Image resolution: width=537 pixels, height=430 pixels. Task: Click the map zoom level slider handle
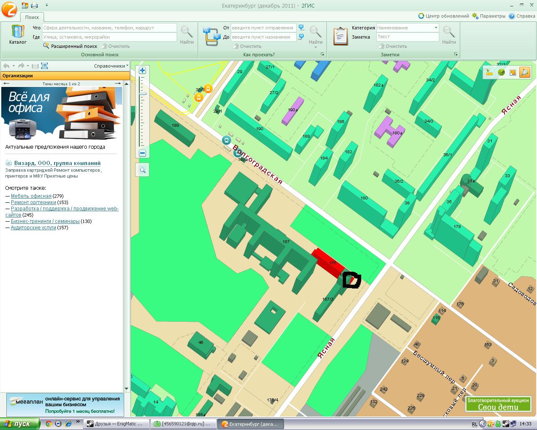click(x=142, y=93)
